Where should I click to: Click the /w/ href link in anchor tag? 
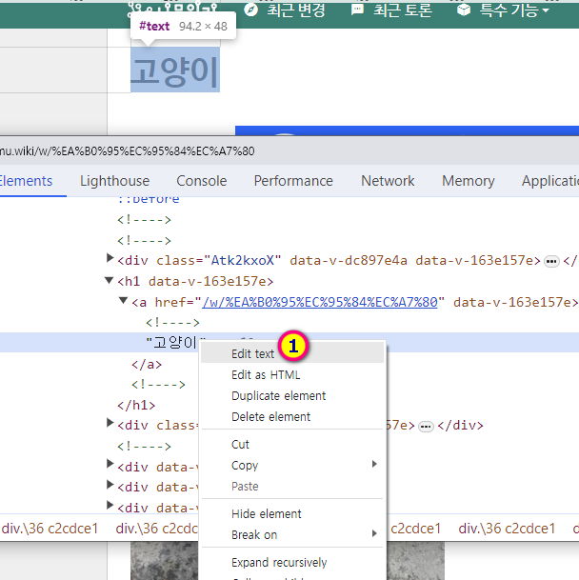click(x=321, y=302)
